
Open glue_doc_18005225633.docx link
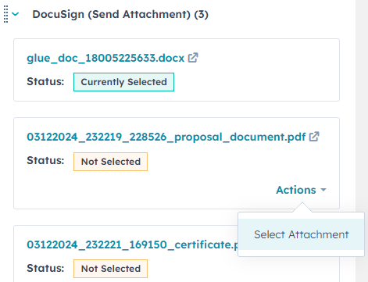point(105,58)
